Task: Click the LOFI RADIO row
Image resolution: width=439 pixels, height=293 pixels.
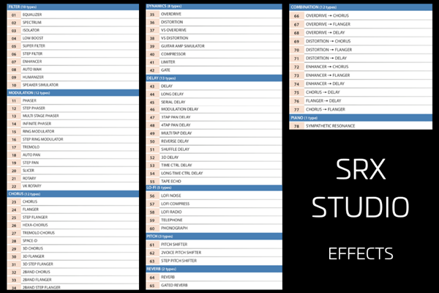Action: pos(214,212)
